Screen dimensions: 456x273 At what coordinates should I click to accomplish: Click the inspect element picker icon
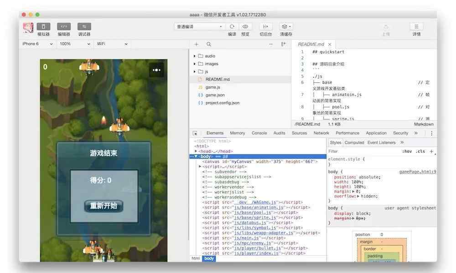tap(195, 133)
